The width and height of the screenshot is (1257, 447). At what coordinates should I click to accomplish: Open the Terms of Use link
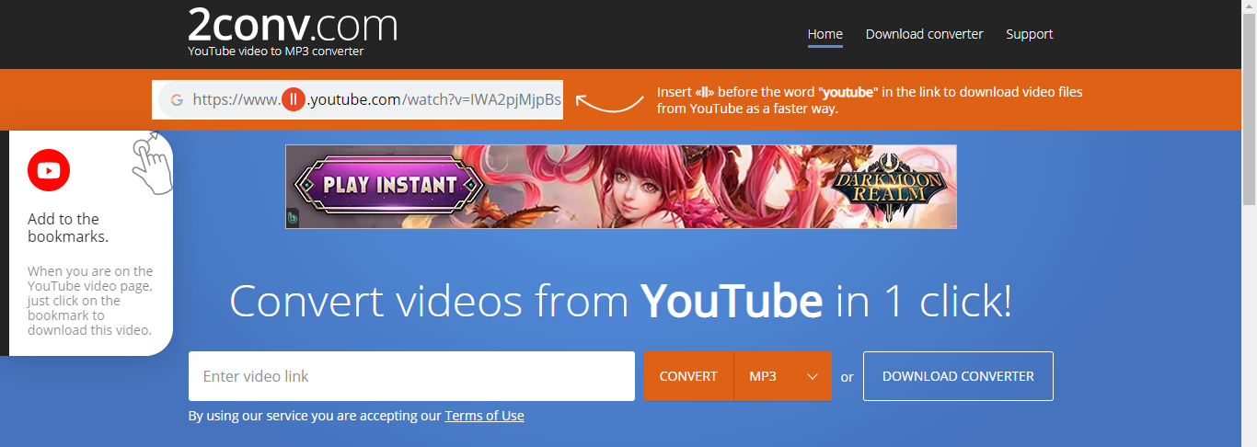484,416
